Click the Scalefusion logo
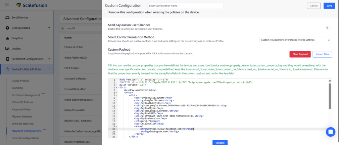Viewport: 339px width, 145px height. tap(31, 5)
